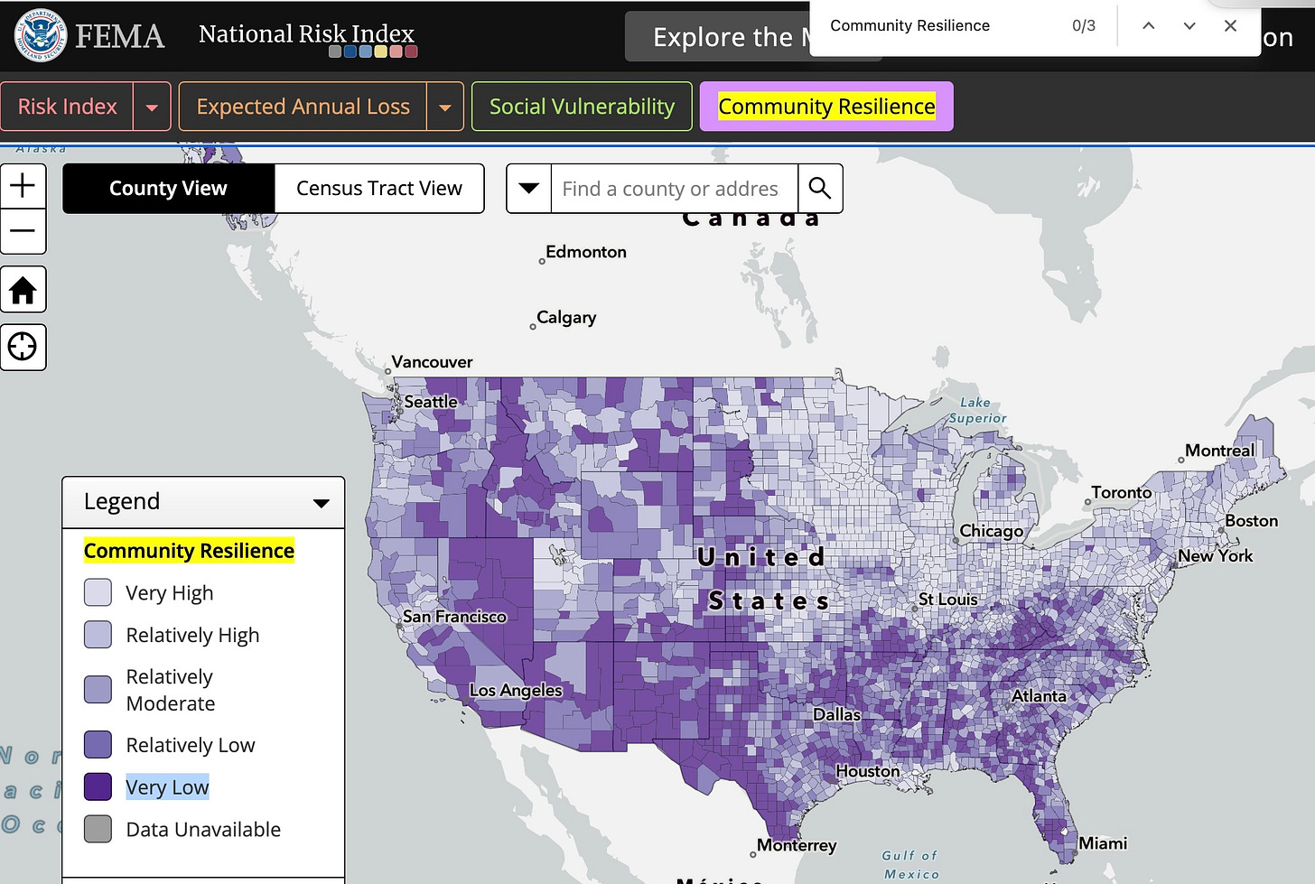Switch to Social Vulnerability tab

(x=582, y=107)
